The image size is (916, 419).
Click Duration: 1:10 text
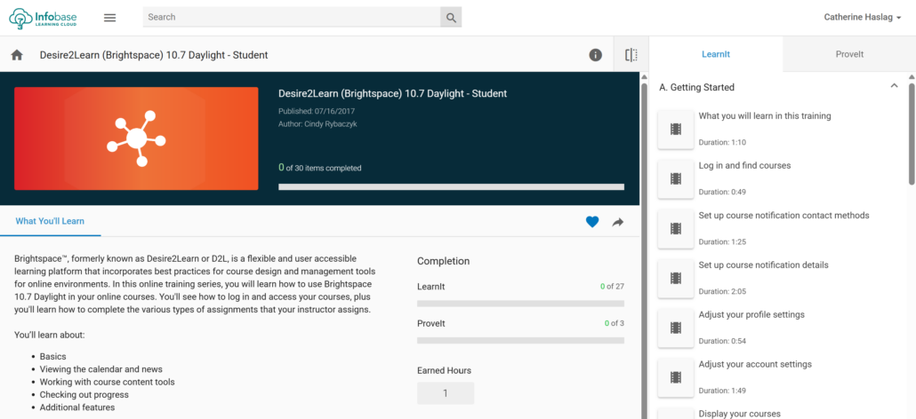[x=722, y=142]
